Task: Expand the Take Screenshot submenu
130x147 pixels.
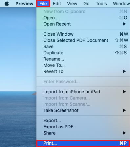Action: 83,110
